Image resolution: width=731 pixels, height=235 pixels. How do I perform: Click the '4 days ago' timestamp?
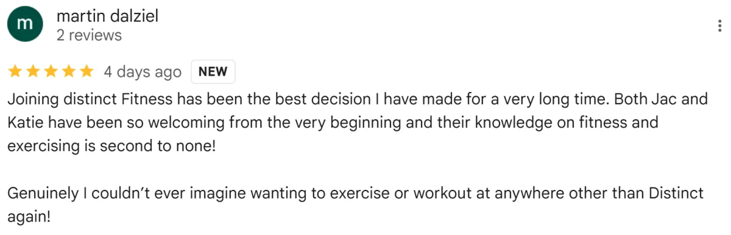tap(143, 72)
